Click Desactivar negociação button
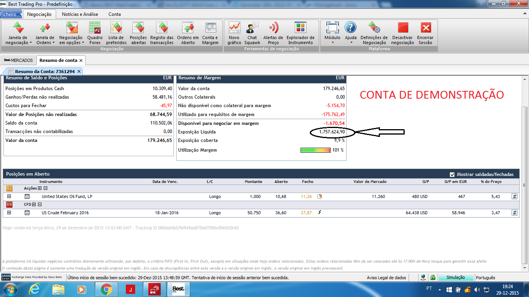This screenshot has height=297, width=529. point(403,33)
